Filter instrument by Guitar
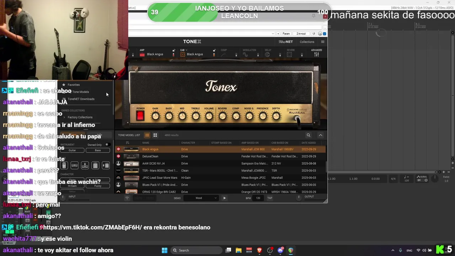This screenshot has width=455, height=256. [x=72, y=150]
